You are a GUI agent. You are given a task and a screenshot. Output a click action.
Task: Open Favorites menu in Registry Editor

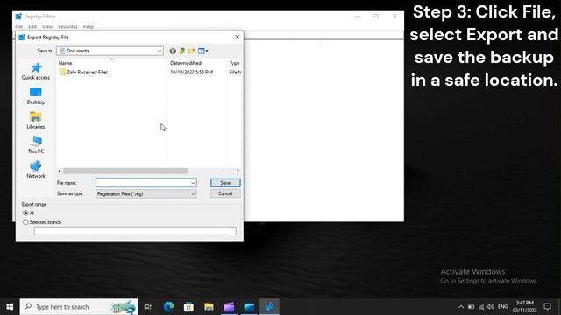67,27
